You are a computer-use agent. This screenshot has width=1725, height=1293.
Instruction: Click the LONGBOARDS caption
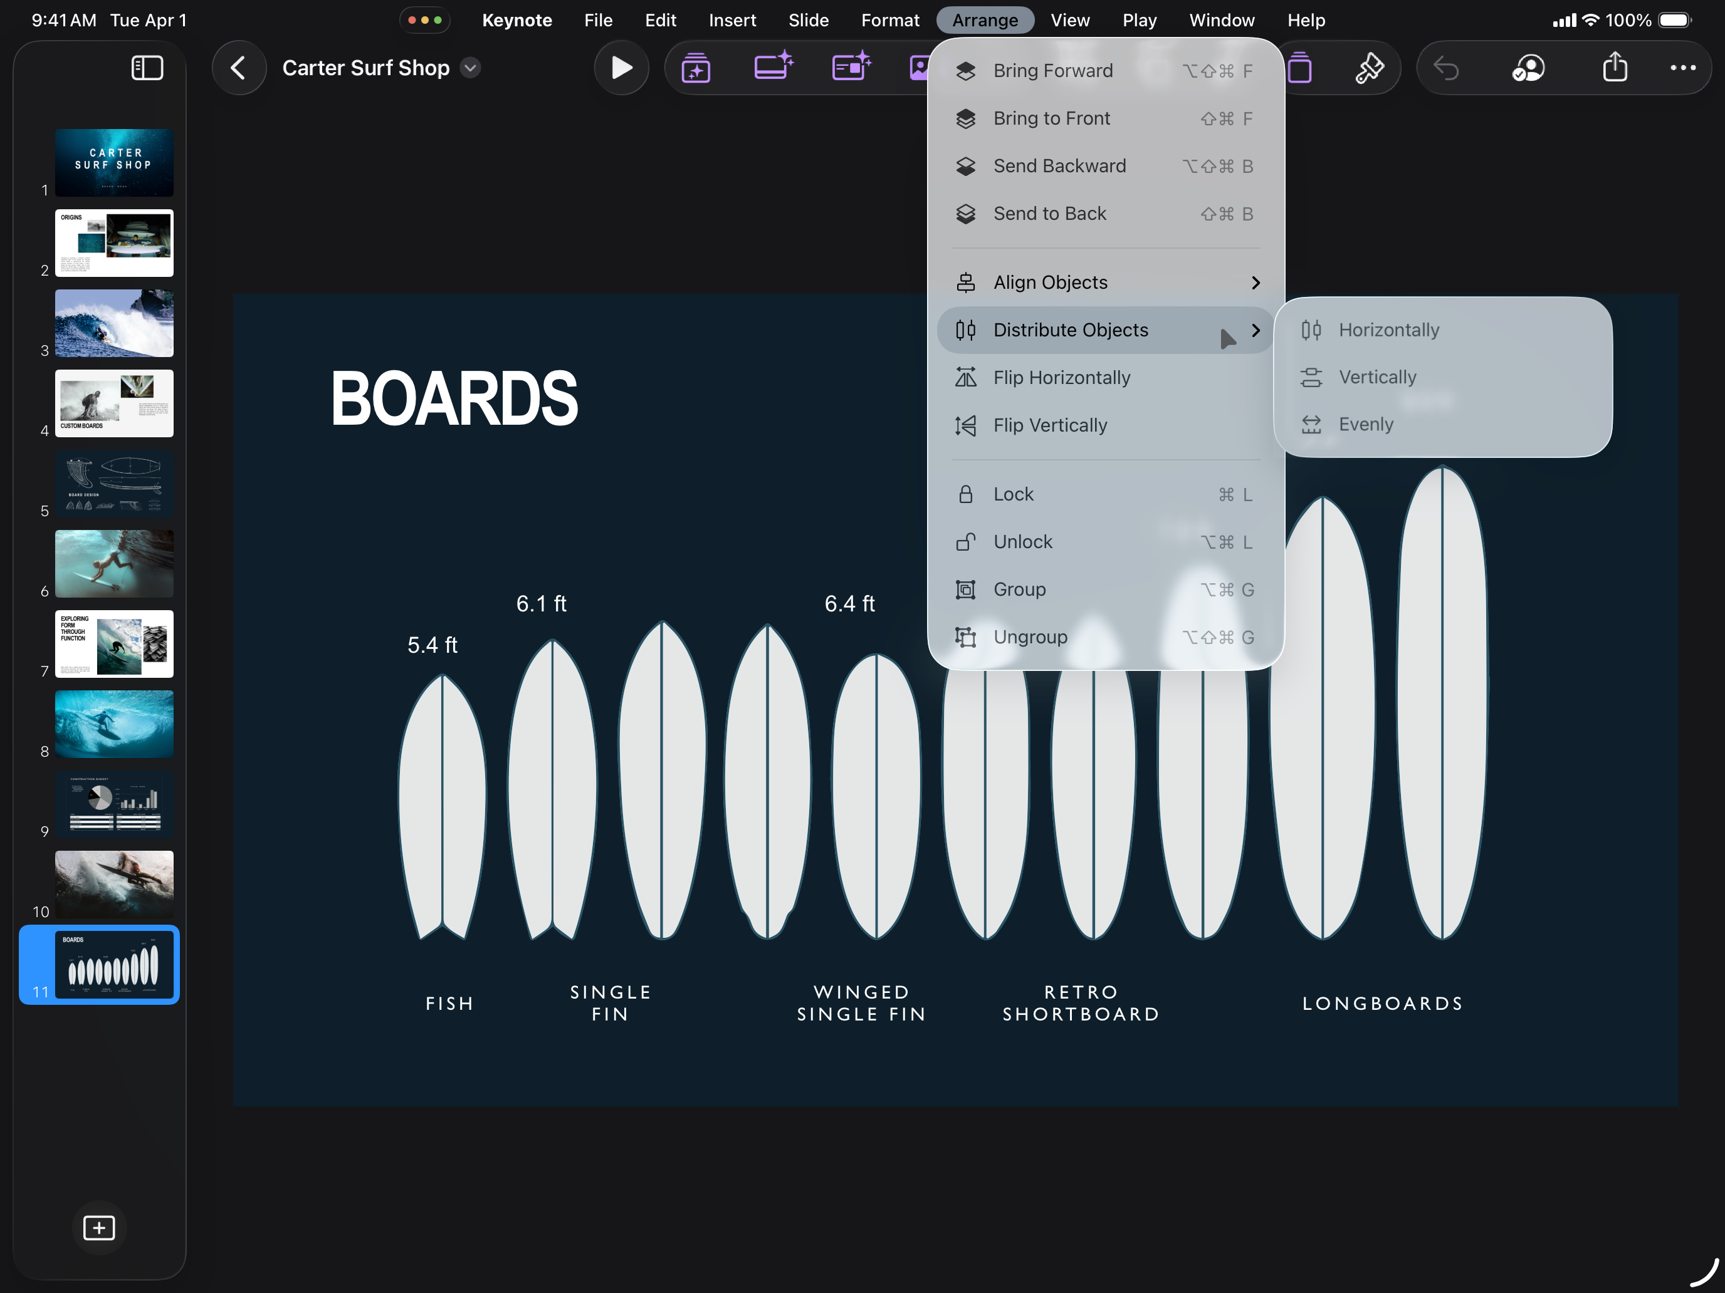tap(1383, 1004)
